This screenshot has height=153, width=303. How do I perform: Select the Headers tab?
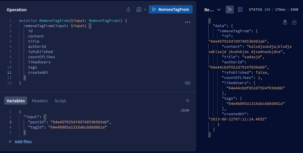point(40,101)
